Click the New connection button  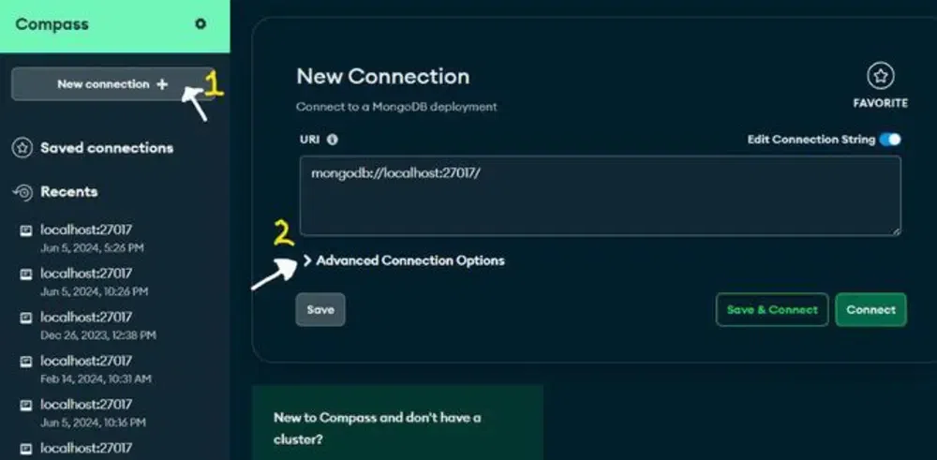coord(113,83)
